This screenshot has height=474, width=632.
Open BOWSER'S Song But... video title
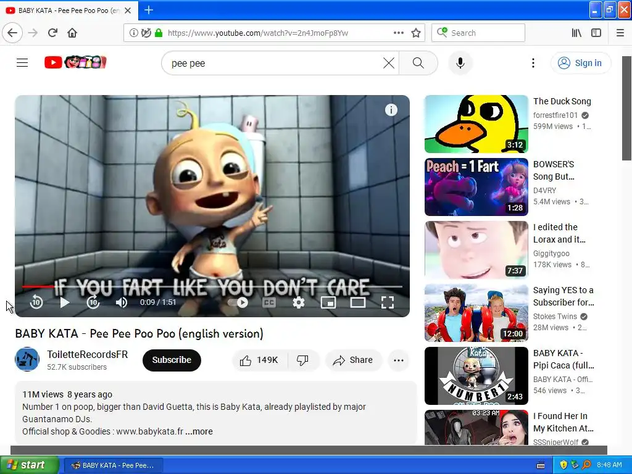point(554,170)
